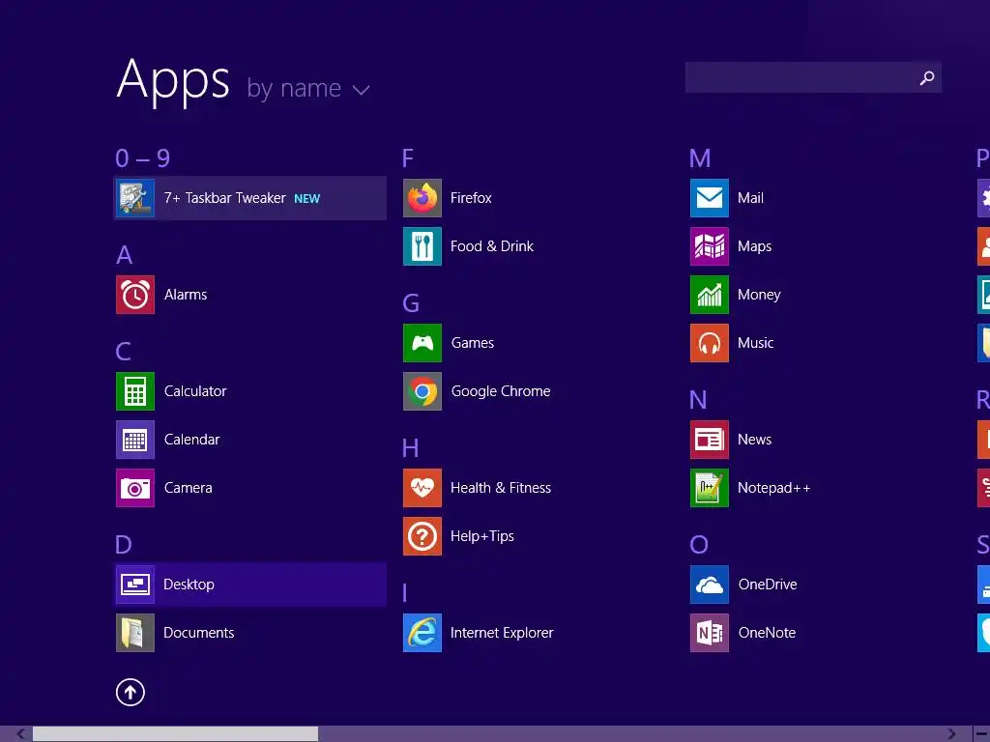Select the 'G' group header
This screenshot has width=990, height=742.
click(411, 303)
